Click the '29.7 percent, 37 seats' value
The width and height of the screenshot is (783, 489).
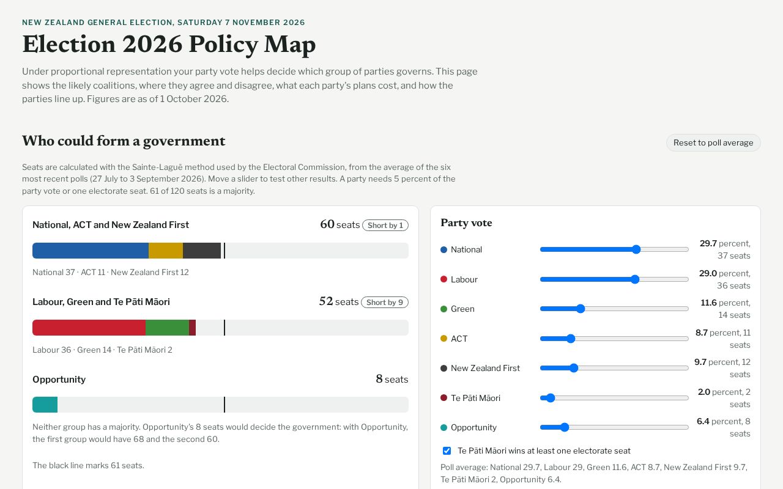pos(725,249)
